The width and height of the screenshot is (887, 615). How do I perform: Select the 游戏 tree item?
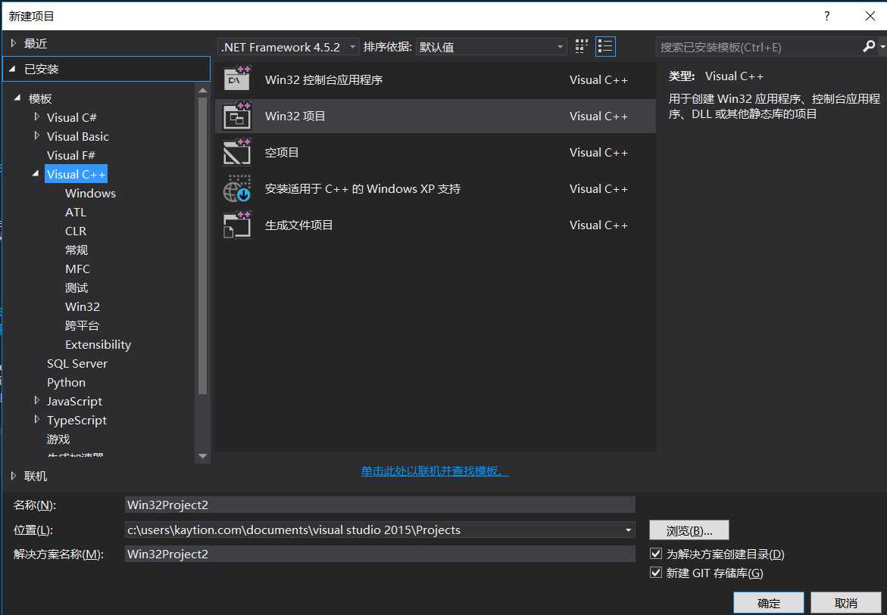[x=58, y=439]
